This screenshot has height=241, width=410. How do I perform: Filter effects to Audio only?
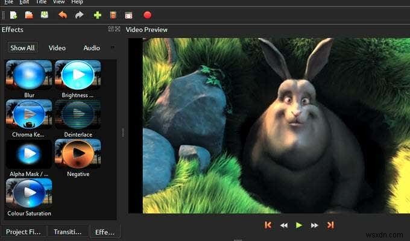pos(92,48)
